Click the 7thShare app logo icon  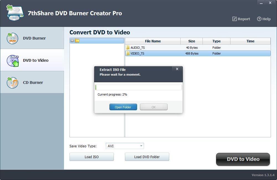click(15, 13)
